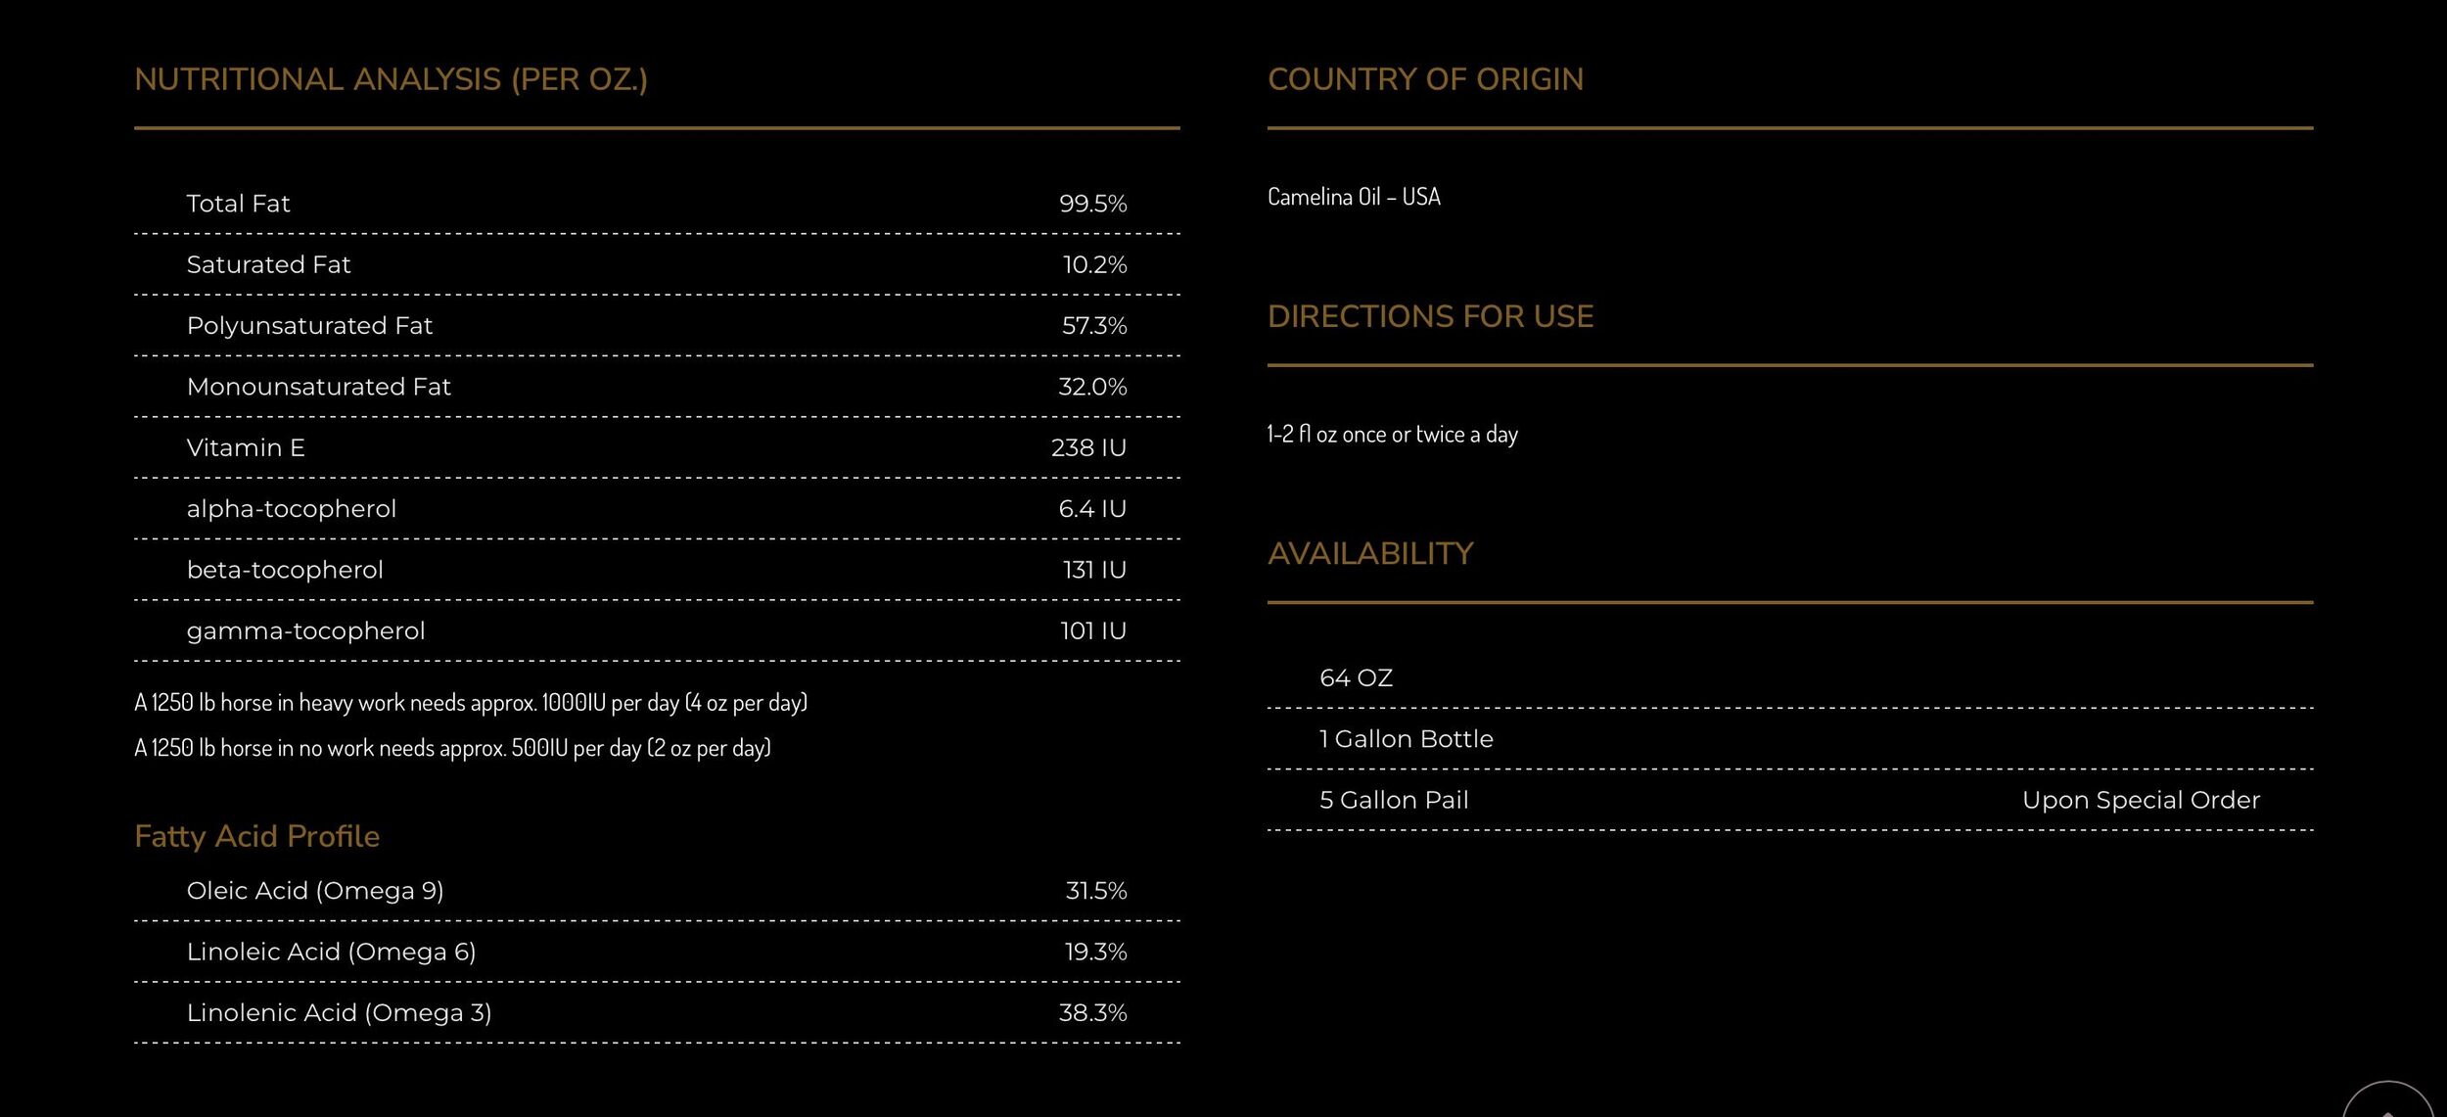Click the Nutritional Analysis (Per Oz.) heading
The height and width of the screenshot is (1117, 2447).
pos(391,79)
